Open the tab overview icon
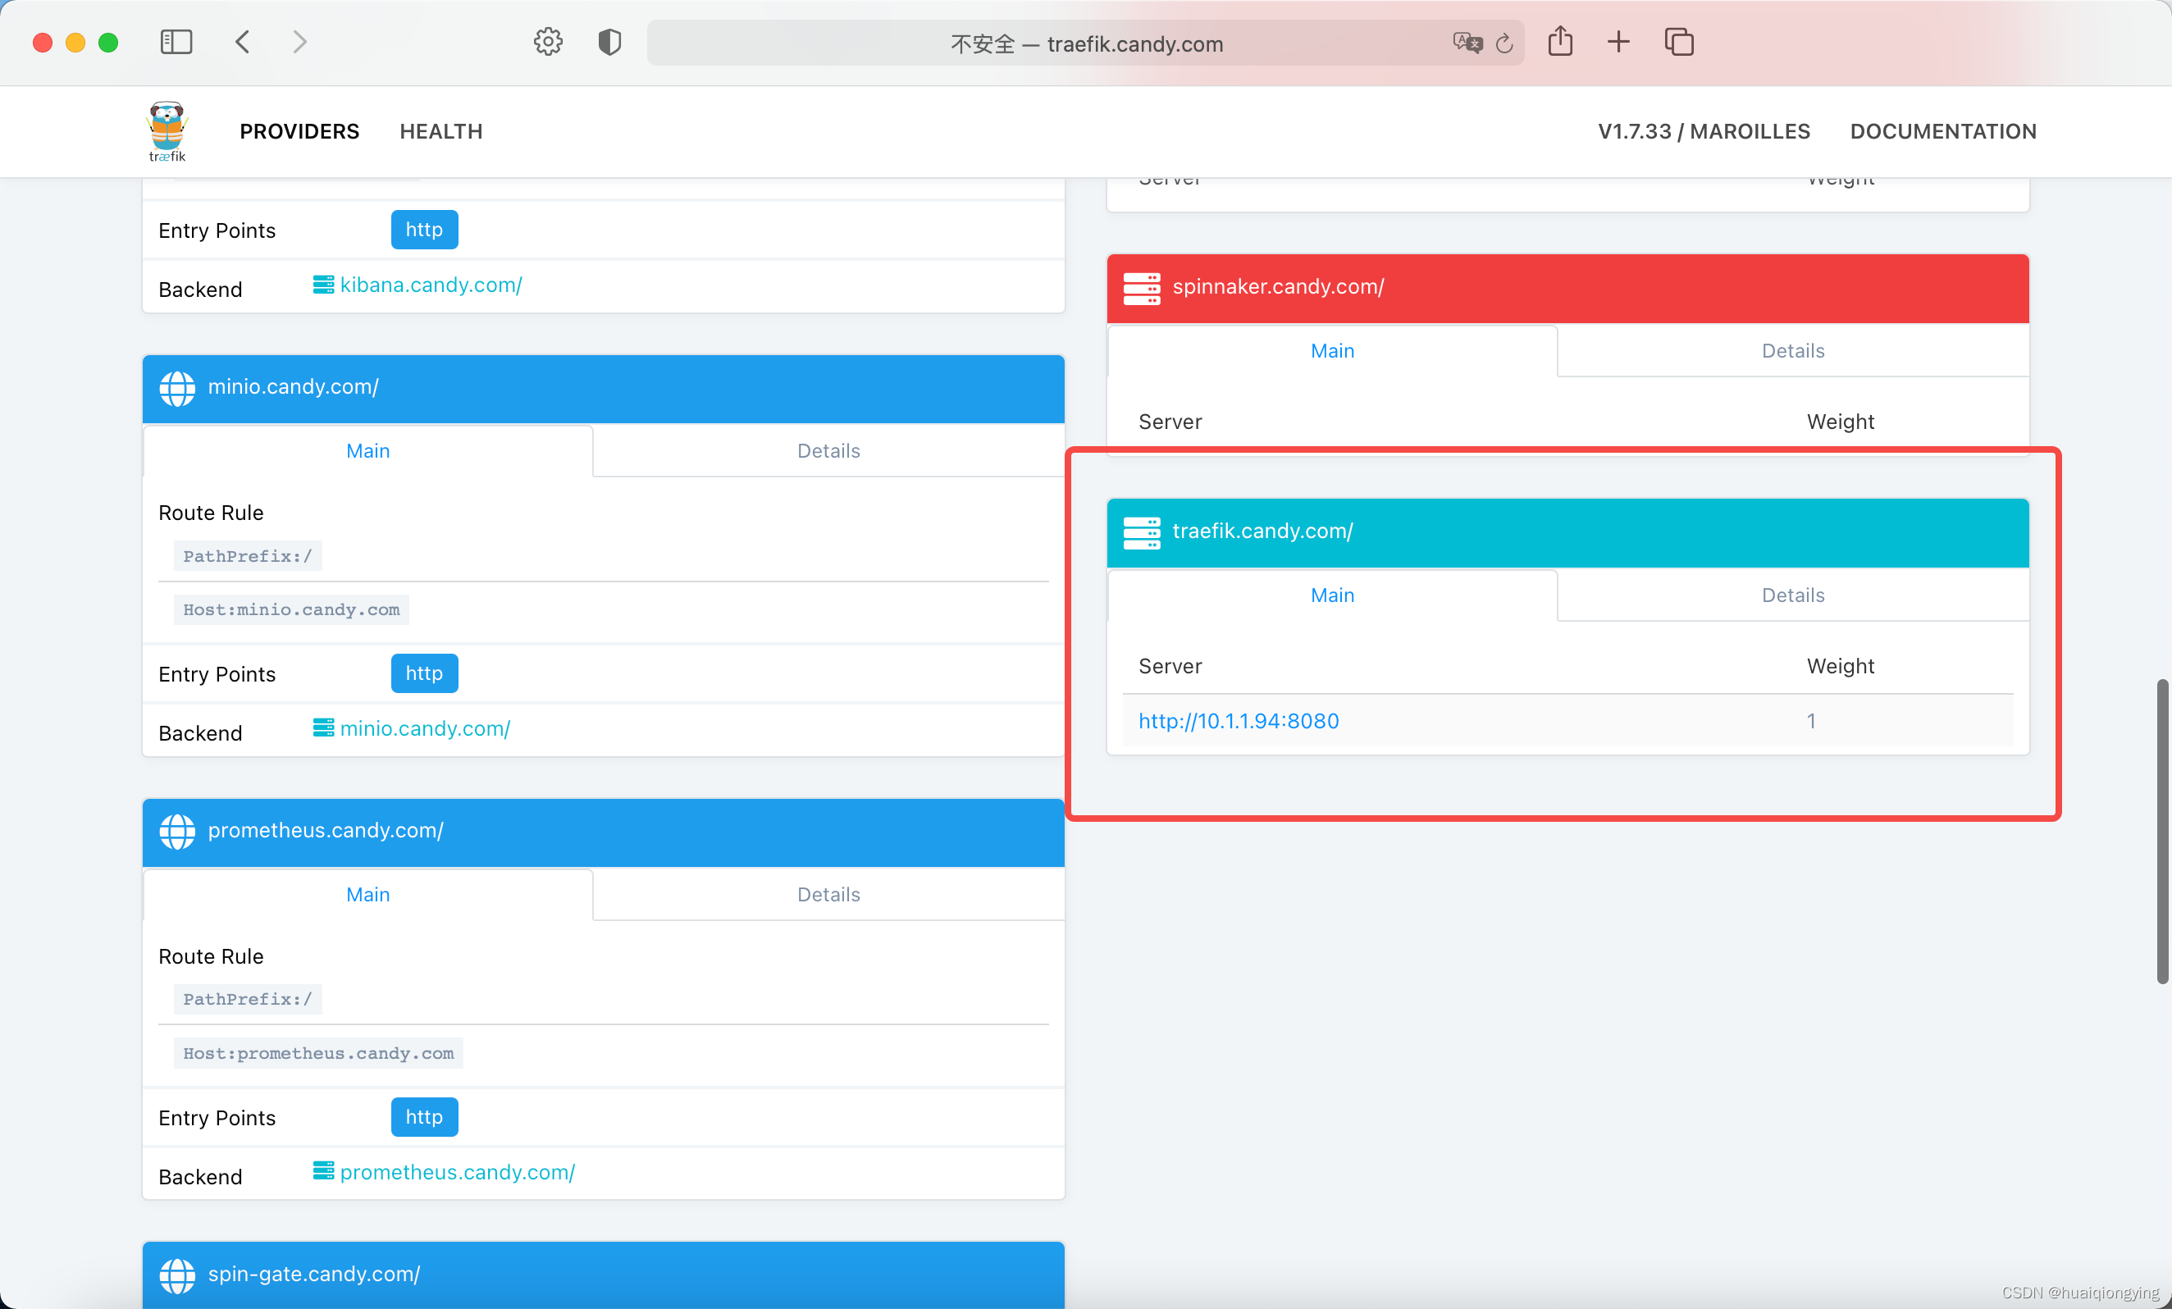The width and height of the screenshot is (2172, 1309). (x=1678, y=43)
